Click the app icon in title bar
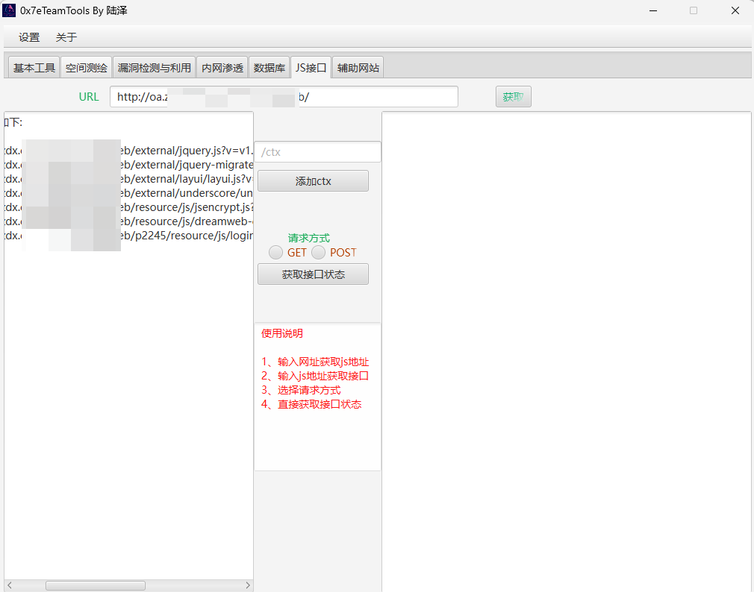Viewport: 754px width, 592px height. pyautogui.click(x=9, y=10)
